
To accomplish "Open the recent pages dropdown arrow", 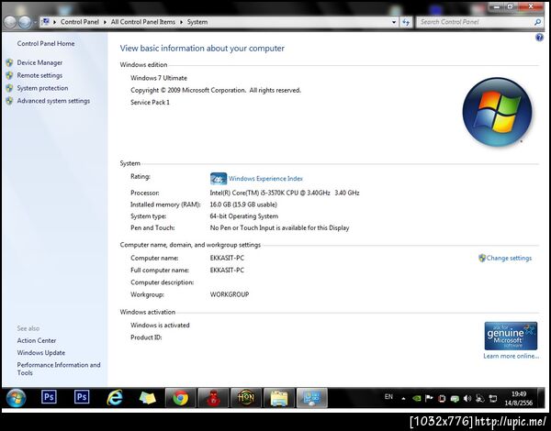I will pos(35,22).
